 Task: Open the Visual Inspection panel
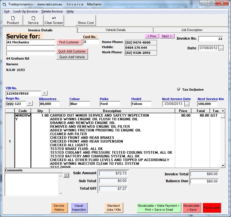click(x=79, y=208)
